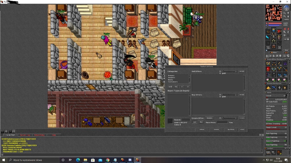This screenshot has width=291, height=163.
Task: Toggle the Voc. filter in Market
Action: [x=176, y=87]
